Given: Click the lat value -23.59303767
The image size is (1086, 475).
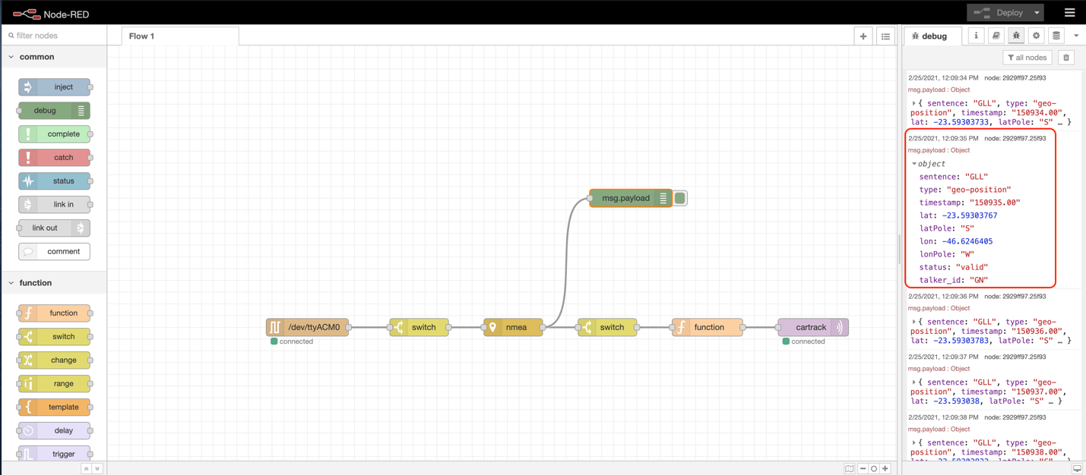Looking at the screenshot, I should [x=970, y=215].
